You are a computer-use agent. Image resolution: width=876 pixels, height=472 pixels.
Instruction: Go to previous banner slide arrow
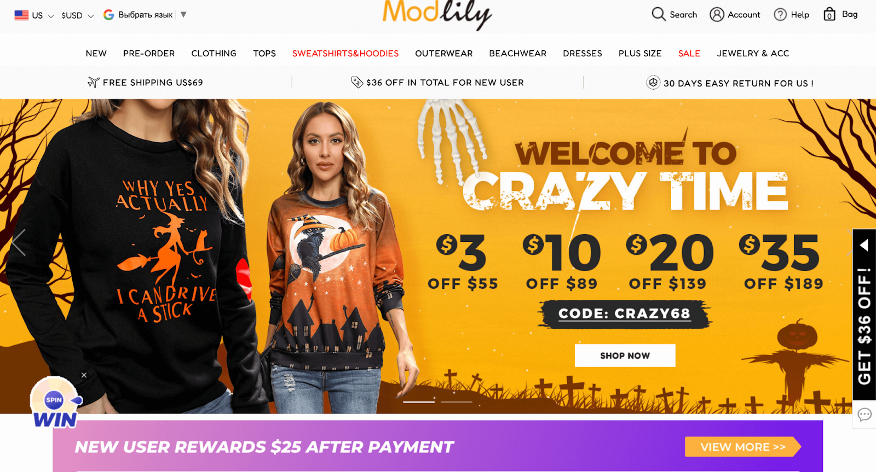(19, 242)
